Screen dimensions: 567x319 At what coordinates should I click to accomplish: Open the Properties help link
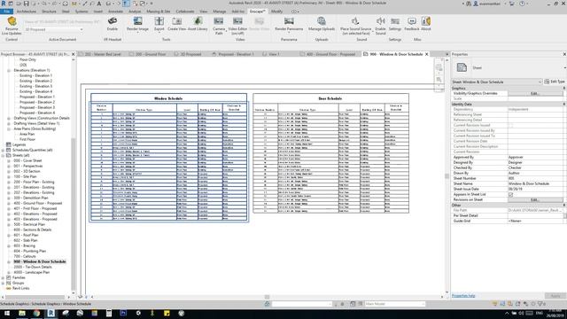point(463,295)
